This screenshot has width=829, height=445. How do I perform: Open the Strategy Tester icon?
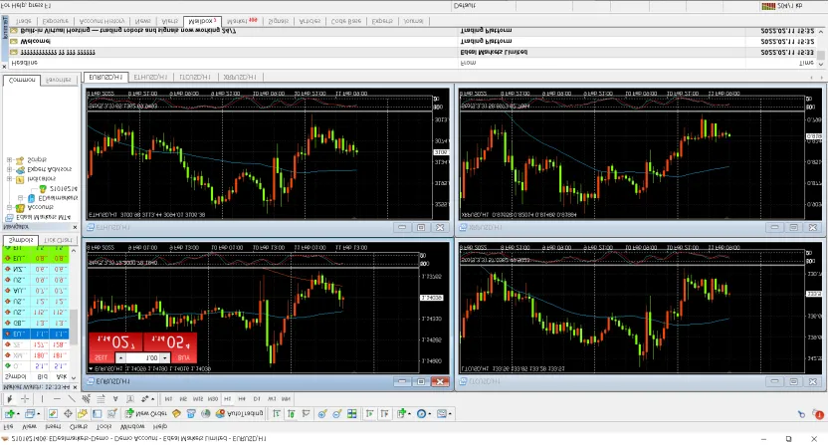(x=112, y=414)
